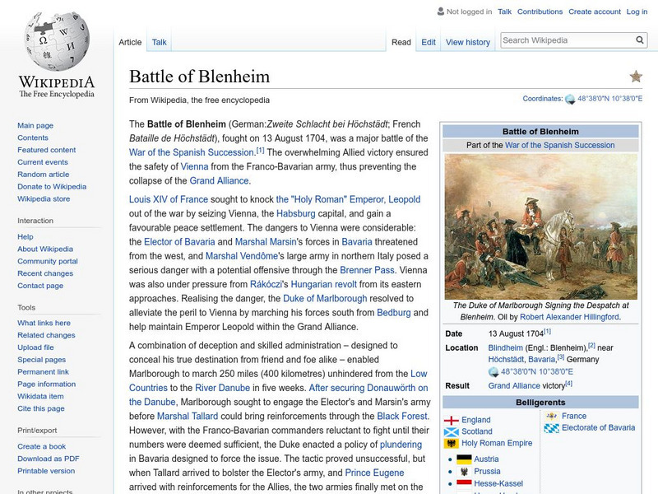Type in the Search Wikipedia field
Screen dimensions: 658x494
click(x=566, y=40)
